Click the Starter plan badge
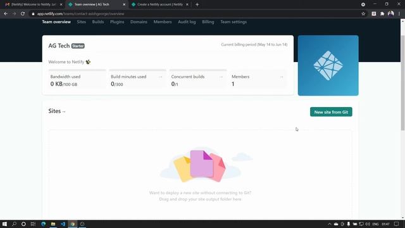This screenshot has width=405, height=228. click(78, 46)
